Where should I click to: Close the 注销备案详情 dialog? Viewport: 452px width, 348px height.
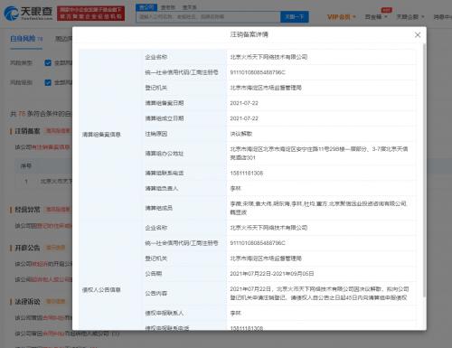point(418,35)
